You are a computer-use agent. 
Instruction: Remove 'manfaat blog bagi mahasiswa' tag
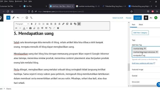click(157, 52)
